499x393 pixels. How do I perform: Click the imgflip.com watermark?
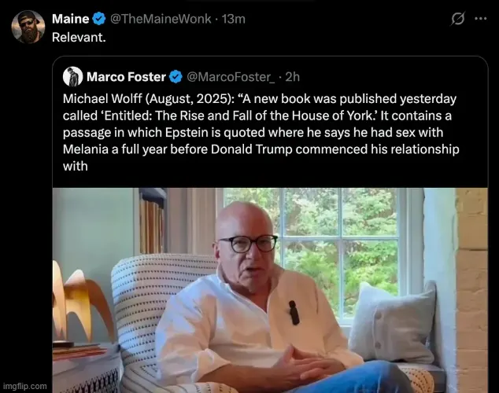25,386
